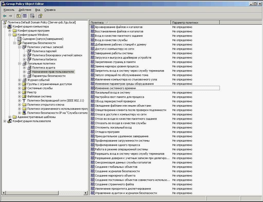Collapse the Локальные политики node
This screenshot has width=263, height=202.
tap(20, 63)
